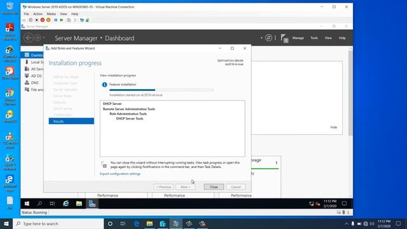Select Dashboard in Server Manager sidebar
This screenshot has height=229, width=407.
click(32, 55)
